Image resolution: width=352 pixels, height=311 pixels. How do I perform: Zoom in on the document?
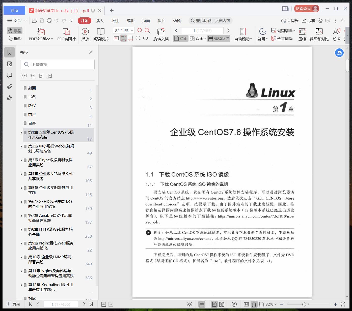point(148,30)
